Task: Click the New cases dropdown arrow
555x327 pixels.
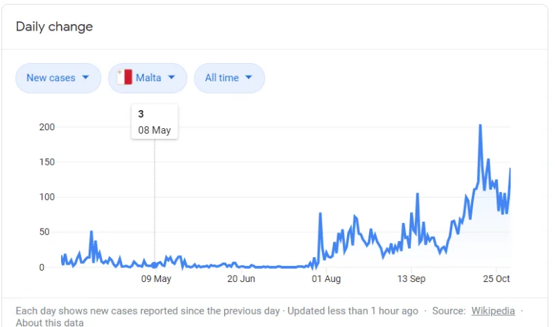Action: [x=85, y=77]
